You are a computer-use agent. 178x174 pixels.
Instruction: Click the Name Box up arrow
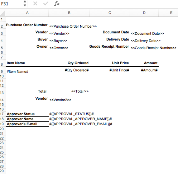pos(25,1)
